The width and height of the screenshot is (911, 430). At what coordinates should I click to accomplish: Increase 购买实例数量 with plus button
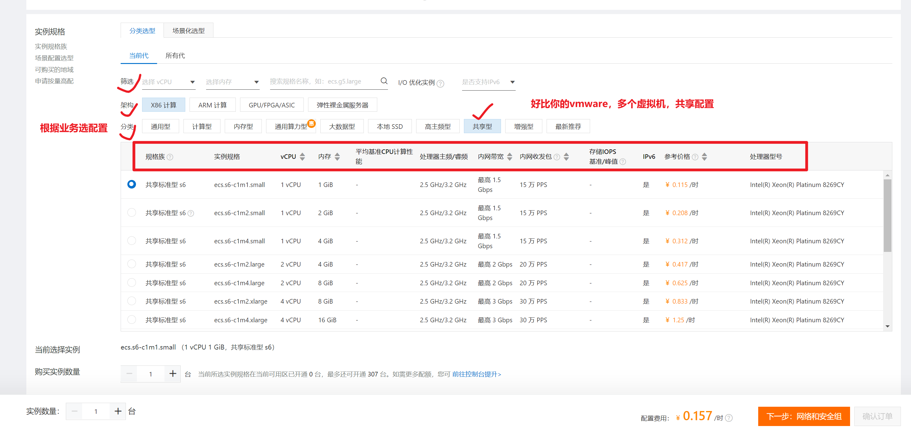coord(173,374)
